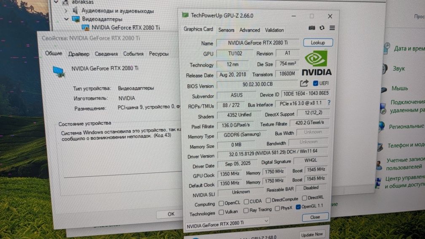
Task: Toggle the CUDA checkbox
Action: click(x=246, y=201)
